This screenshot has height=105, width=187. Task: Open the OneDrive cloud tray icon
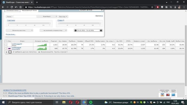tap(154, 102)
